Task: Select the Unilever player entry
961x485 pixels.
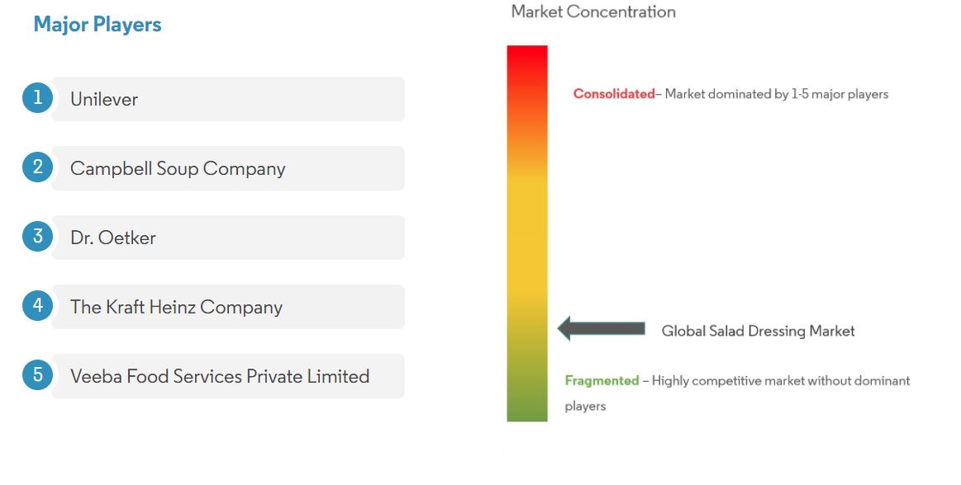Action: pos(228,99)
